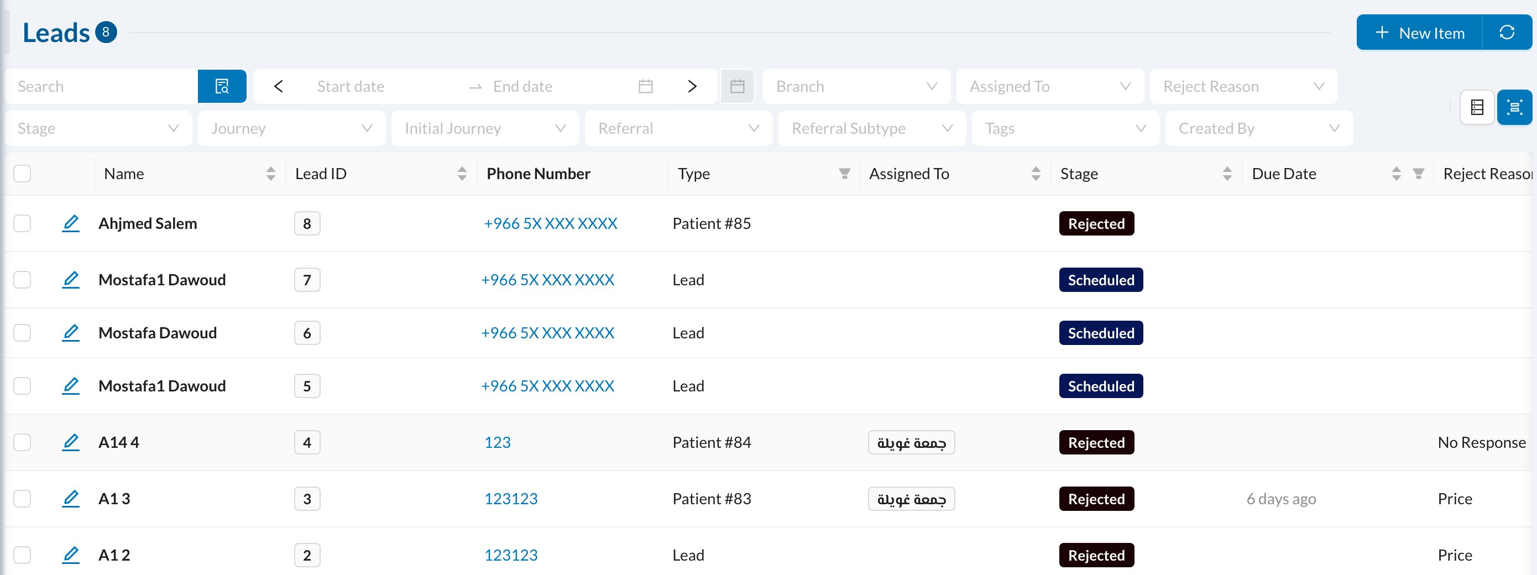Open the Type column filter icon
The image size is (1537, 575).
[844, 174]
